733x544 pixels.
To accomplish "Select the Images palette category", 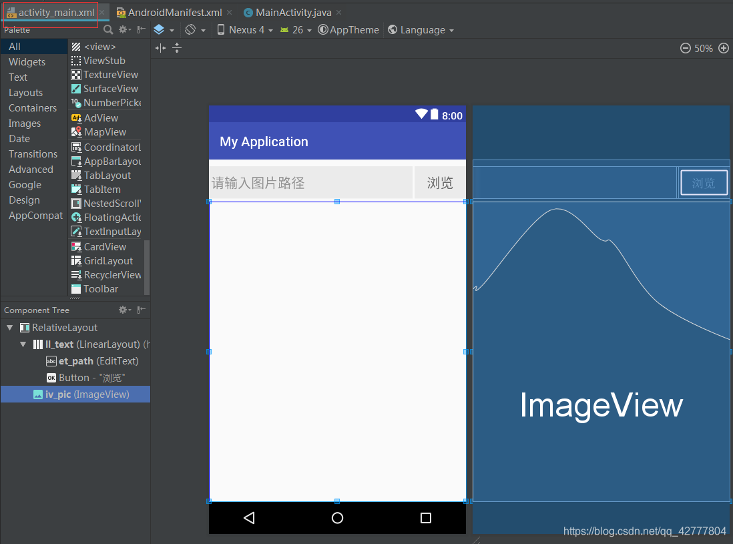I will [34, 123].
